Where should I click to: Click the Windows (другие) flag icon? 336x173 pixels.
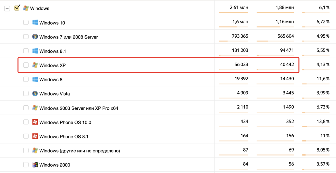click(x=35, y=150)
